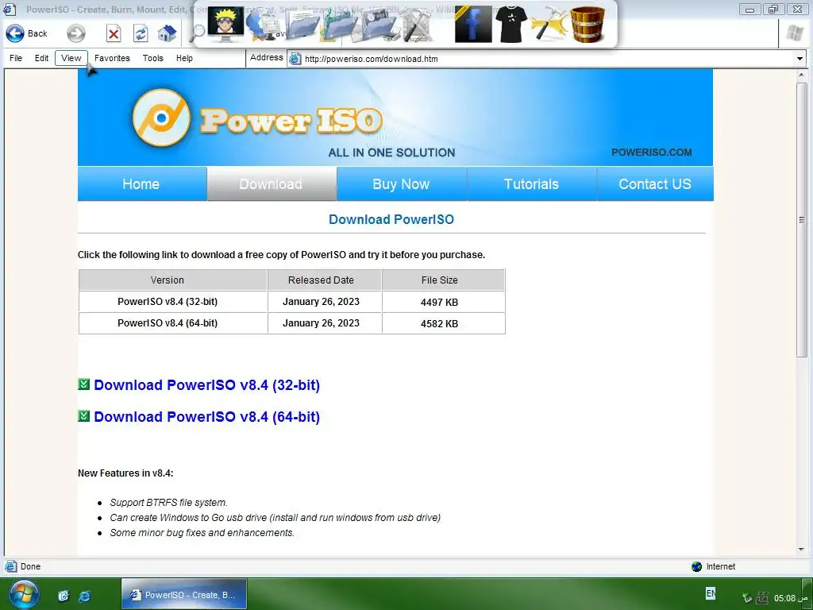Click the "4497 KB" file size cell

coord(443,301)
